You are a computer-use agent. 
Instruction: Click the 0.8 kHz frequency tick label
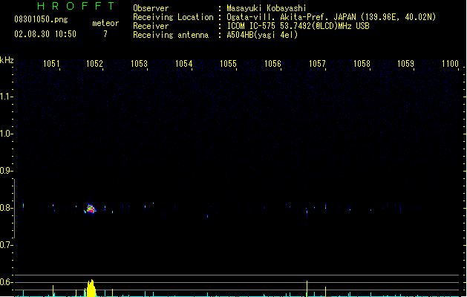[x=6, y=208]
